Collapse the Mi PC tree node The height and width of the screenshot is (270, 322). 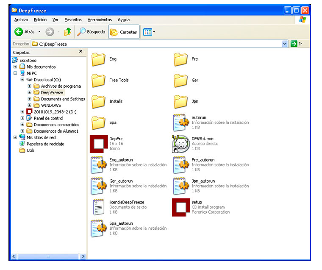[x=15, y=73]
